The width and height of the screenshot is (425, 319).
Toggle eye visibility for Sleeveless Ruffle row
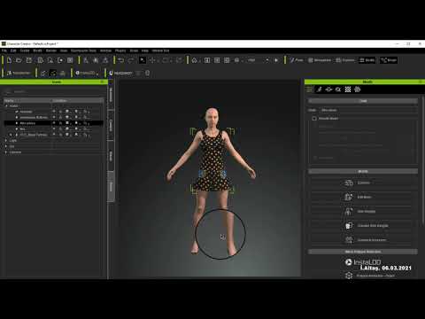(54, 117)
